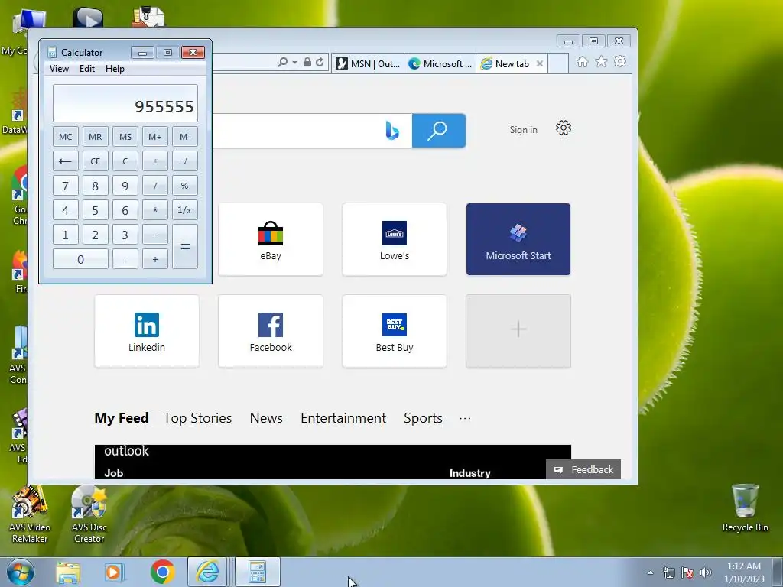Open the Linkedin quick link tile
This screenshot has width=783, height=587.
point(147,331)
